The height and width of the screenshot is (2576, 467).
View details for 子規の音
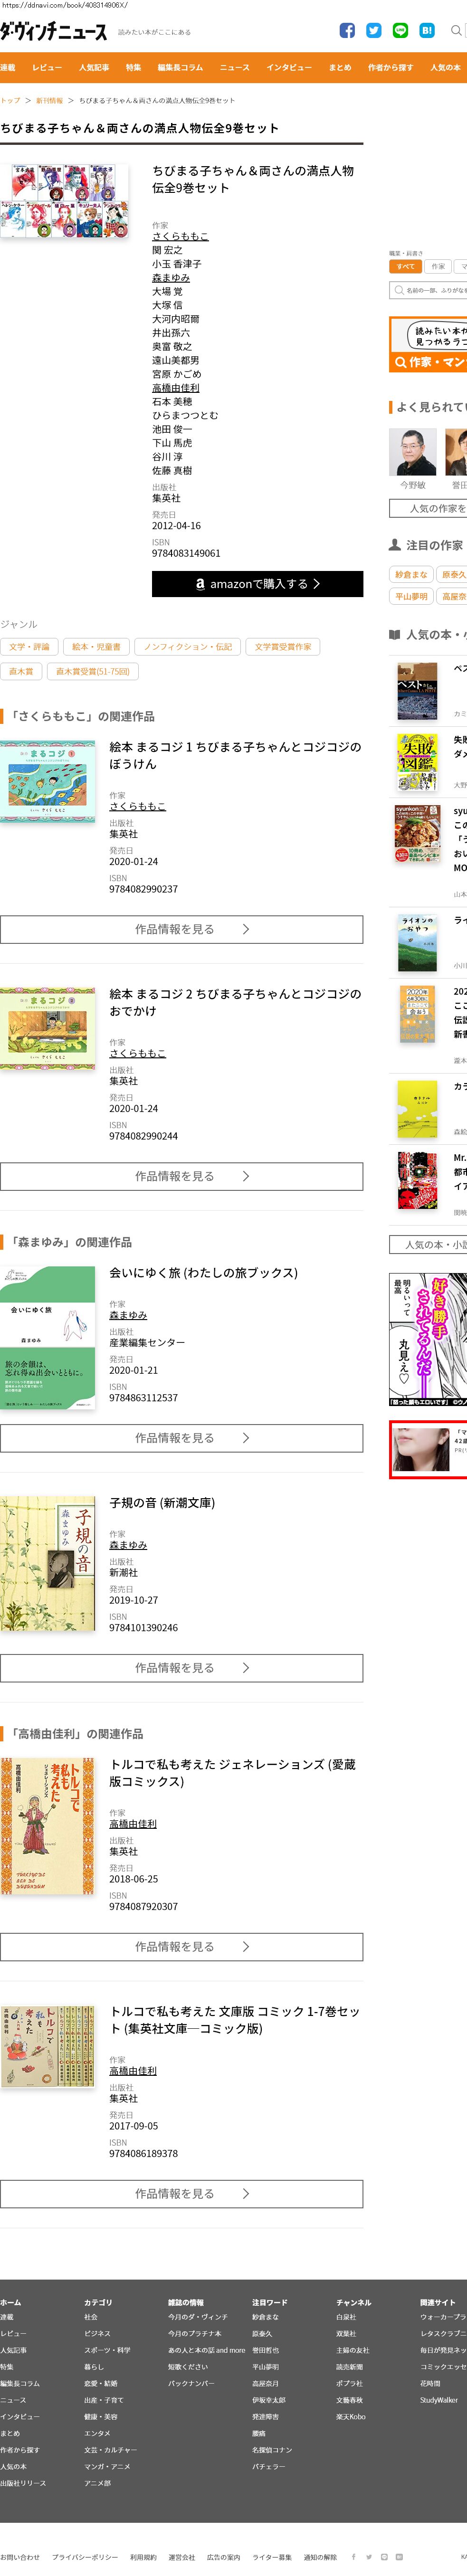click(181, 1668)
